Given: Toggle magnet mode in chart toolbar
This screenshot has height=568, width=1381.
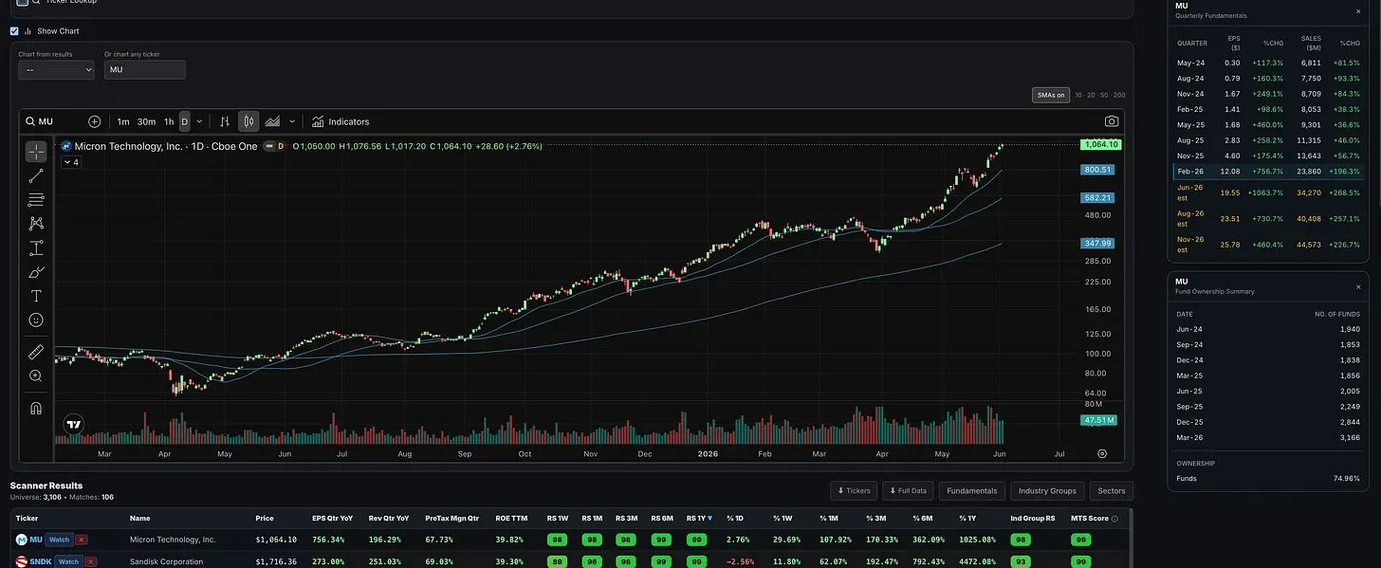Looking at the screenshot, I should click(36, 409).
